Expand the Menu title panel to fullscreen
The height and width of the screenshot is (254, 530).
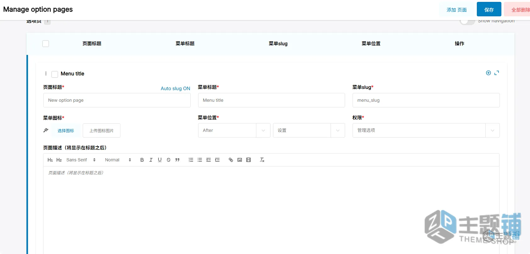click(x=497, y=73)
